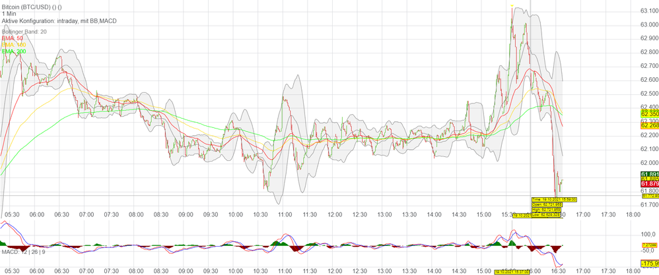The height and width of the screenshot is (275, 659).
Task: Click the 62.800 price axis label
Action: pyautogui.click(x=649, y=52)
